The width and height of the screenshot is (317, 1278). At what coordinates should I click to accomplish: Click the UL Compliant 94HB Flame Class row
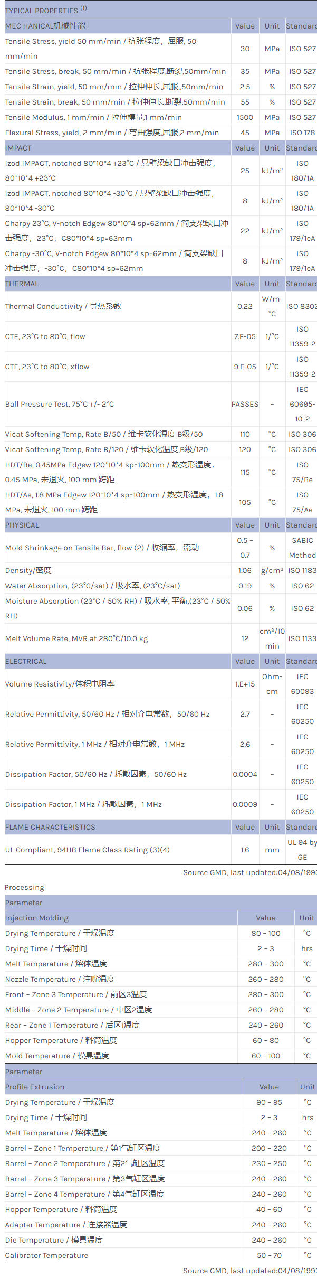pos(88,850)
